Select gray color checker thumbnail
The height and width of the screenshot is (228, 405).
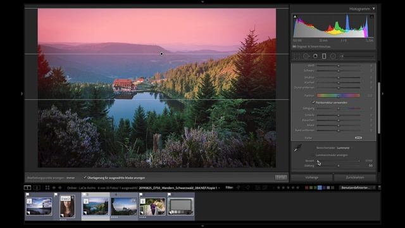coord(180,206)
